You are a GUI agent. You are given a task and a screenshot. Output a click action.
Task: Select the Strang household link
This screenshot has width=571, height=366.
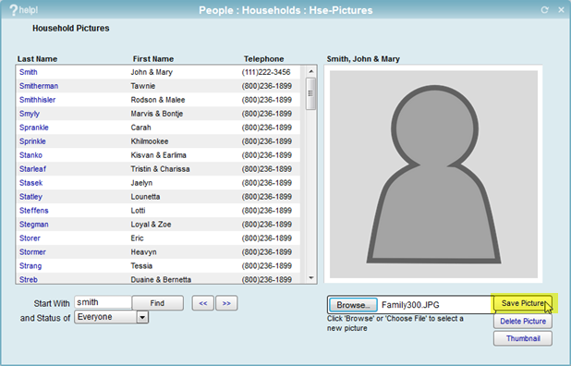coord(30,266)
